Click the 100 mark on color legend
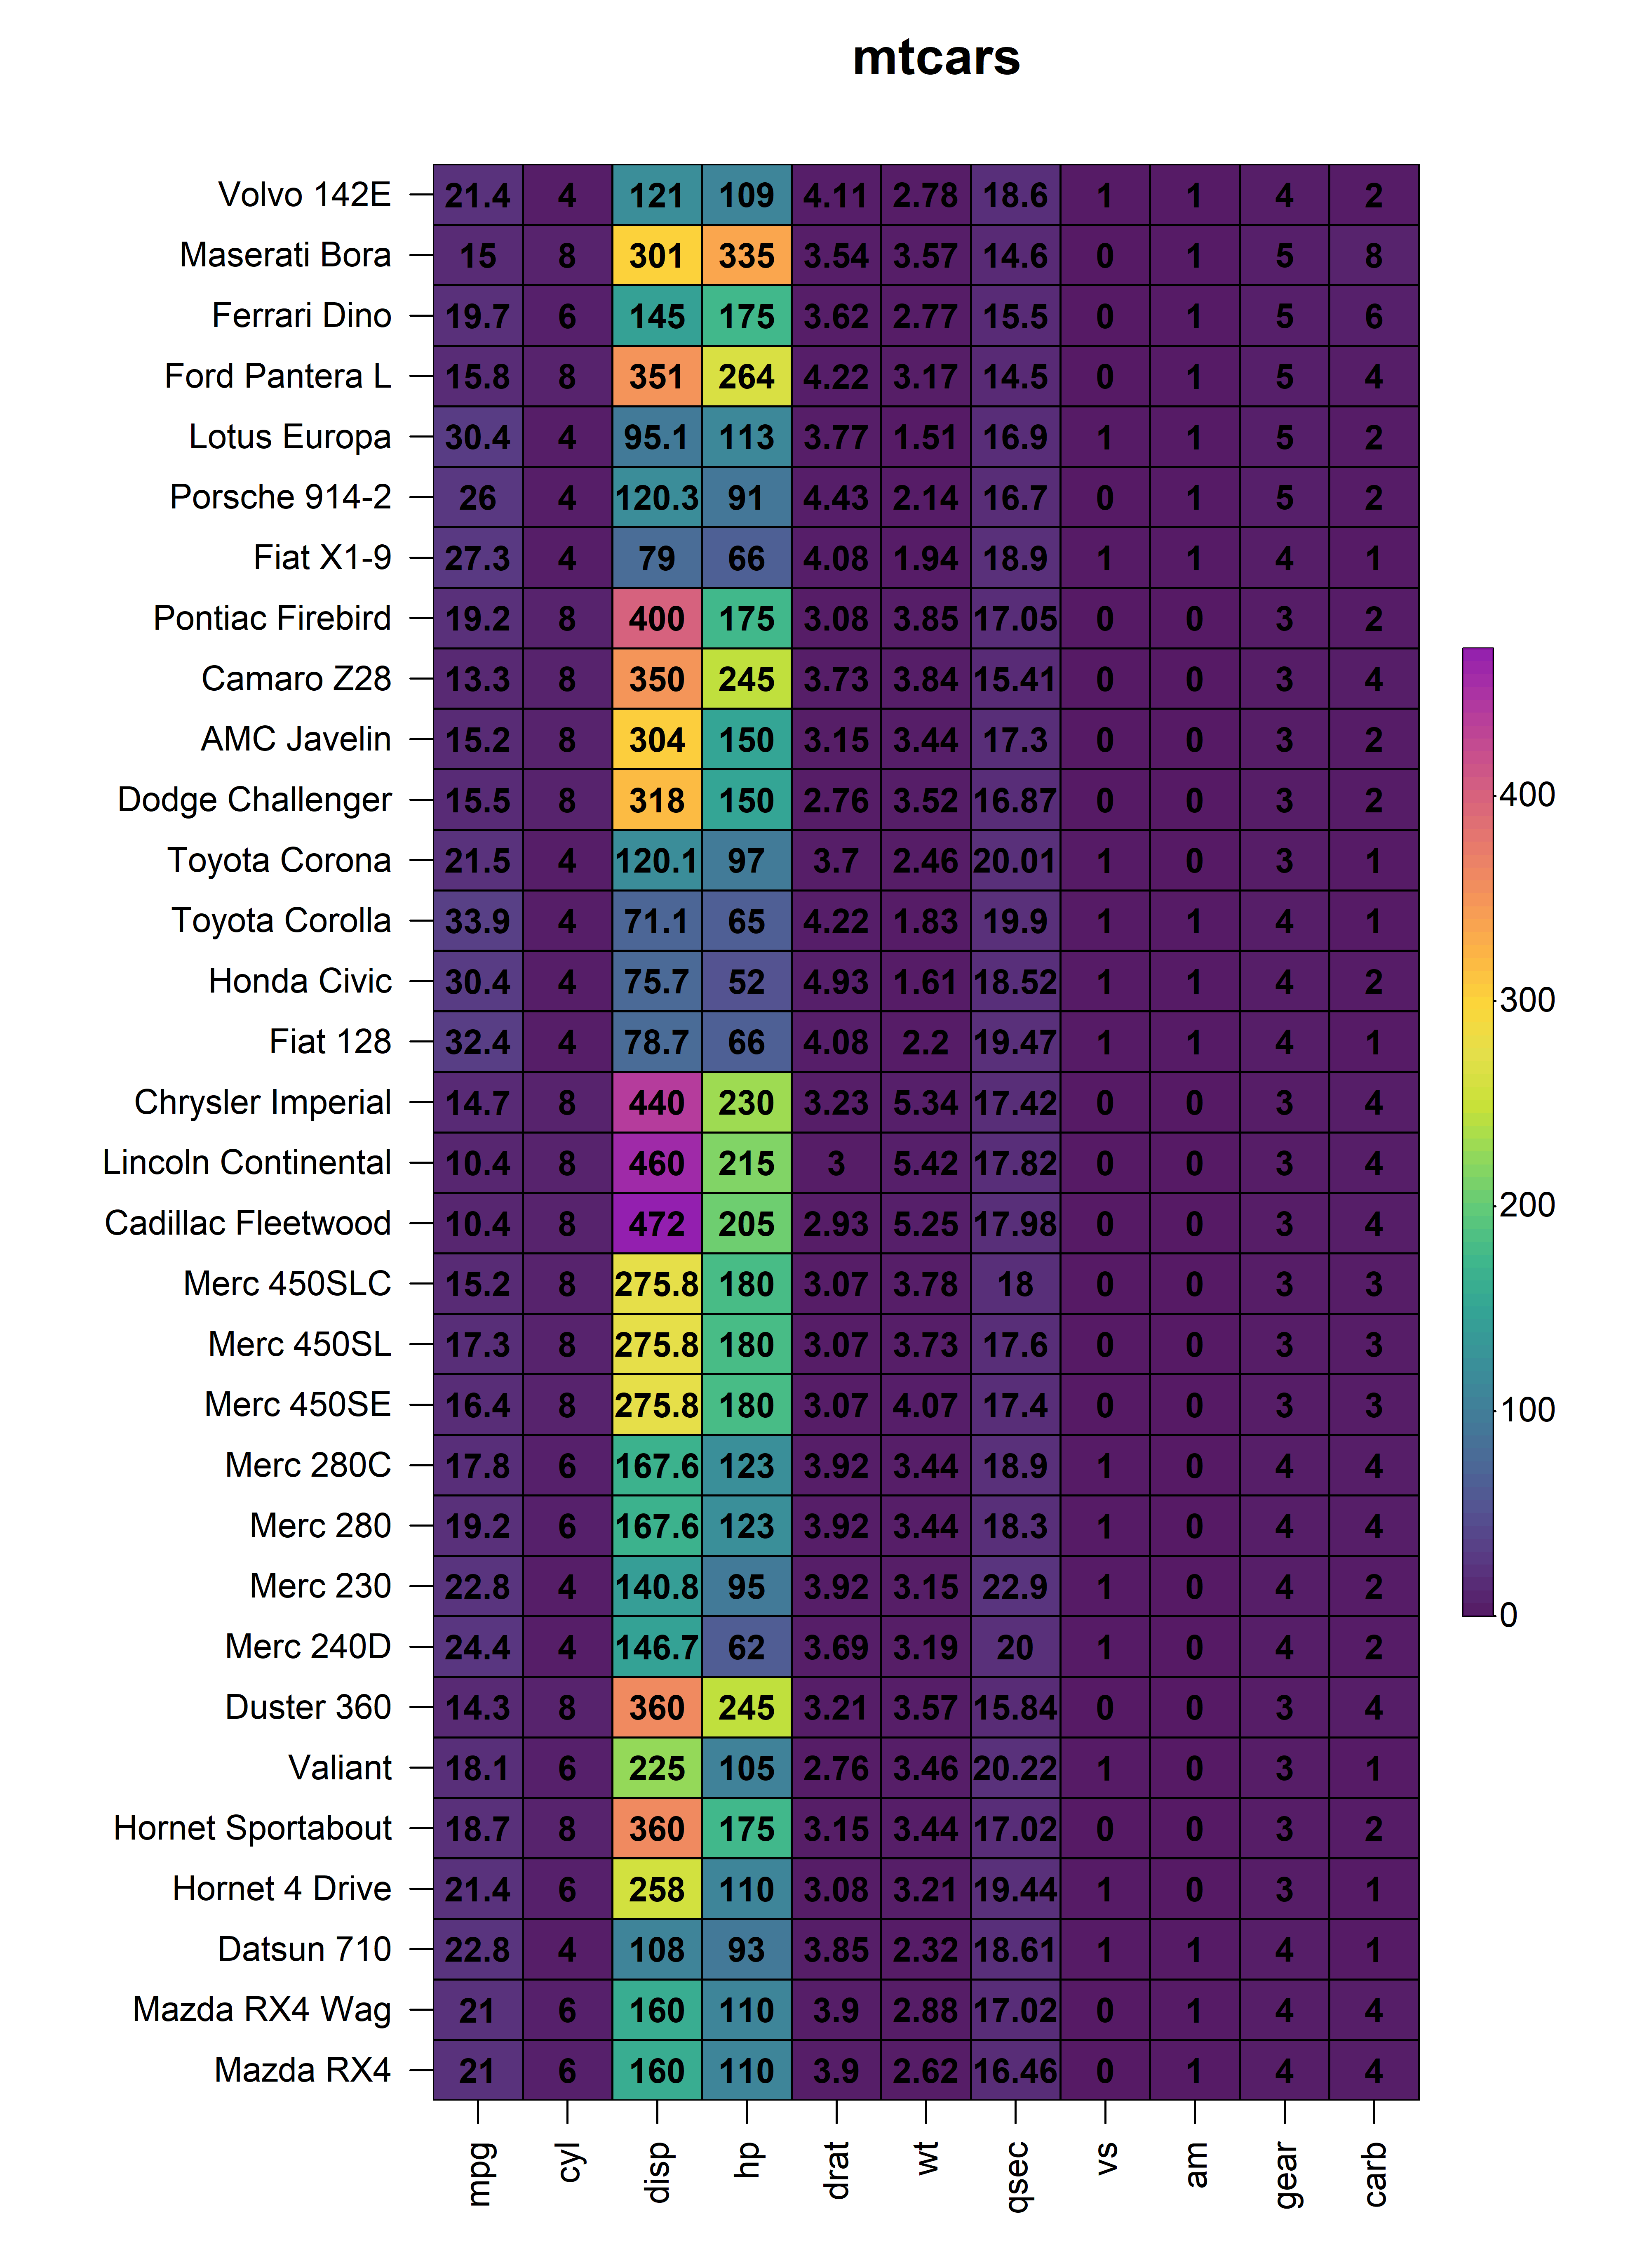 tap(1527, 1410)
